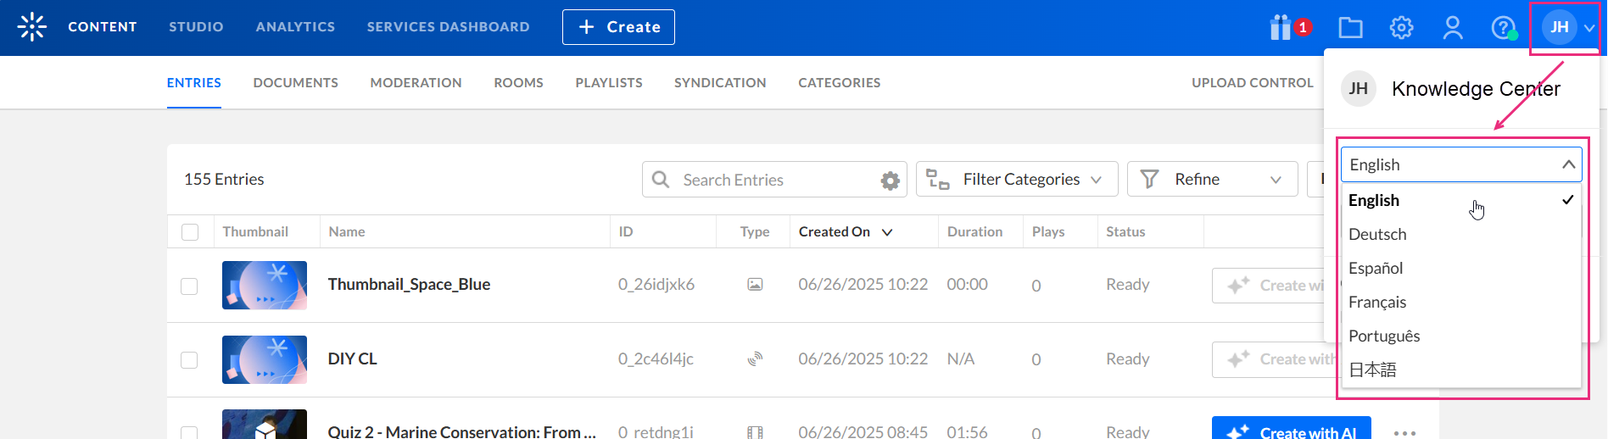Open the gift box notifications icon

[x=1281, y=27]
